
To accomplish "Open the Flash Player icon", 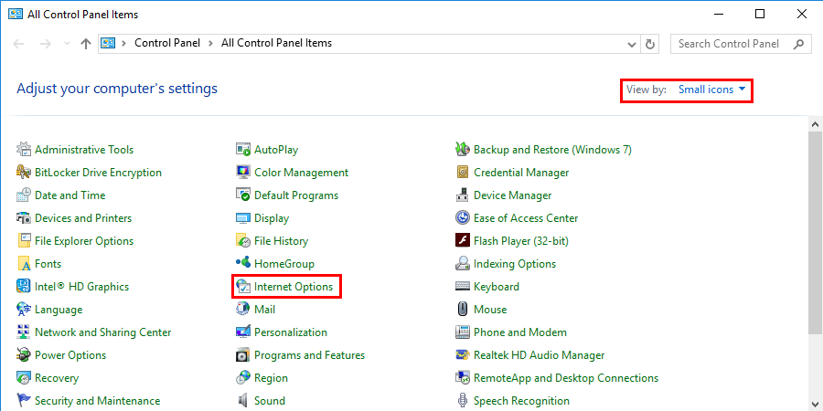I will tap(463, 241).
